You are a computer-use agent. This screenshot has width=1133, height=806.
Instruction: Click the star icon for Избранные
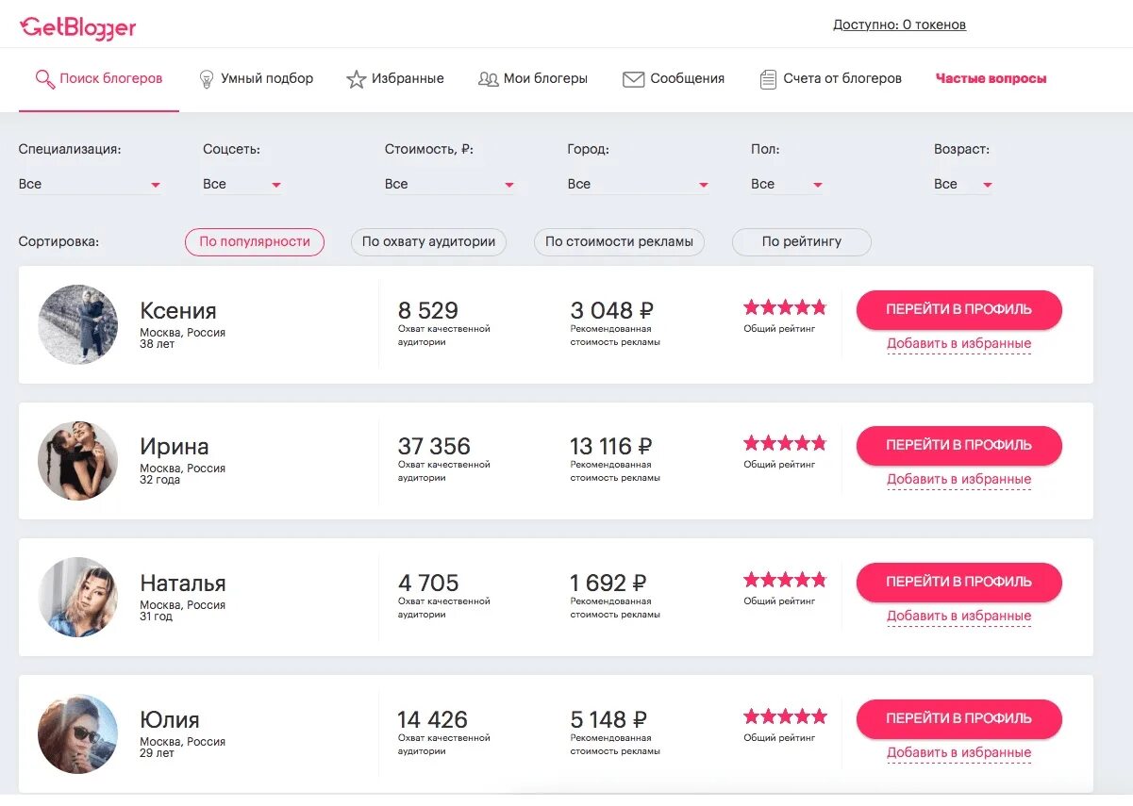tap(356, 79)
